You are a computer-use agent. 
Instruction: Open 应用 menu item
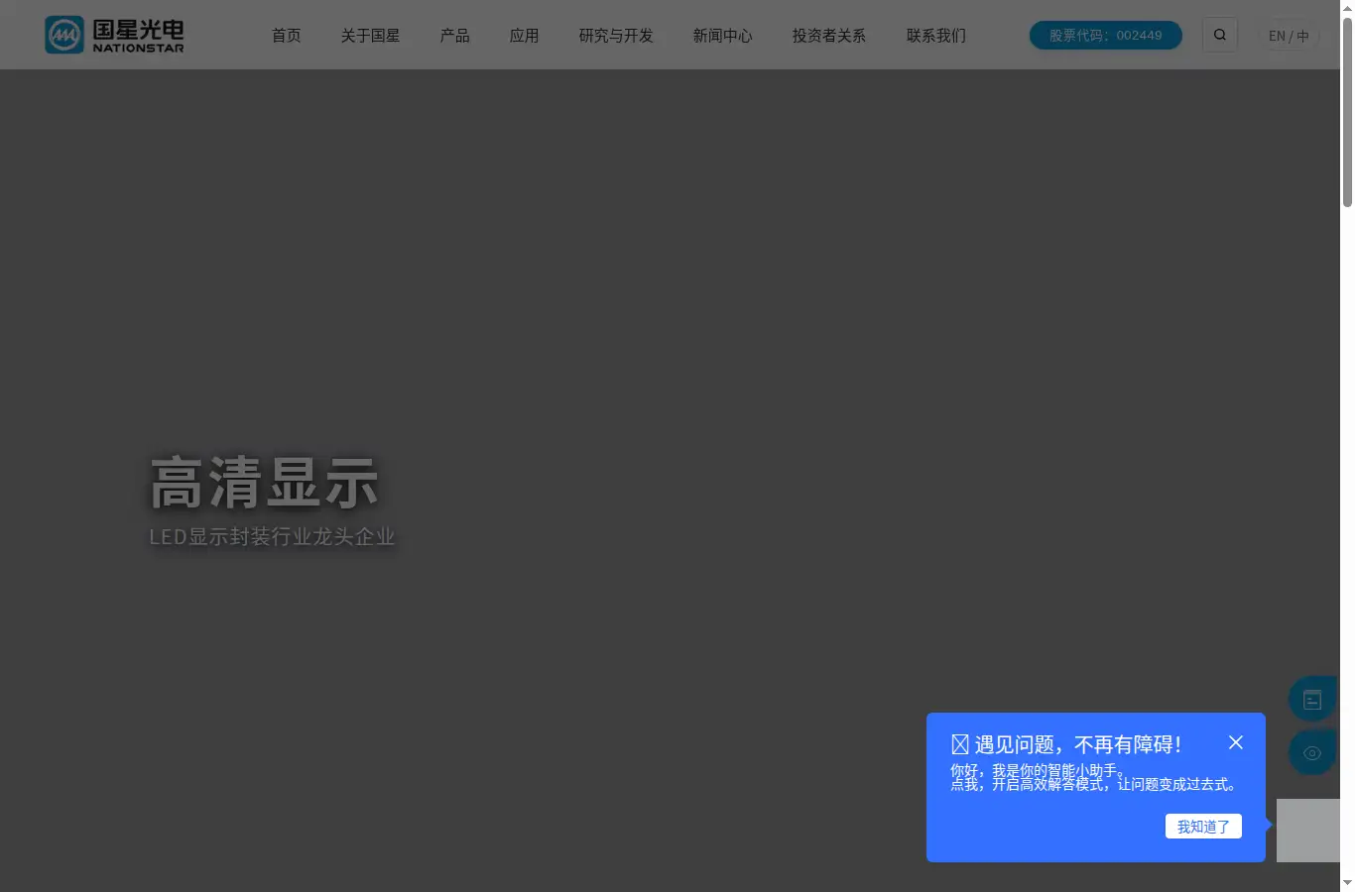(x=524, y=36)
